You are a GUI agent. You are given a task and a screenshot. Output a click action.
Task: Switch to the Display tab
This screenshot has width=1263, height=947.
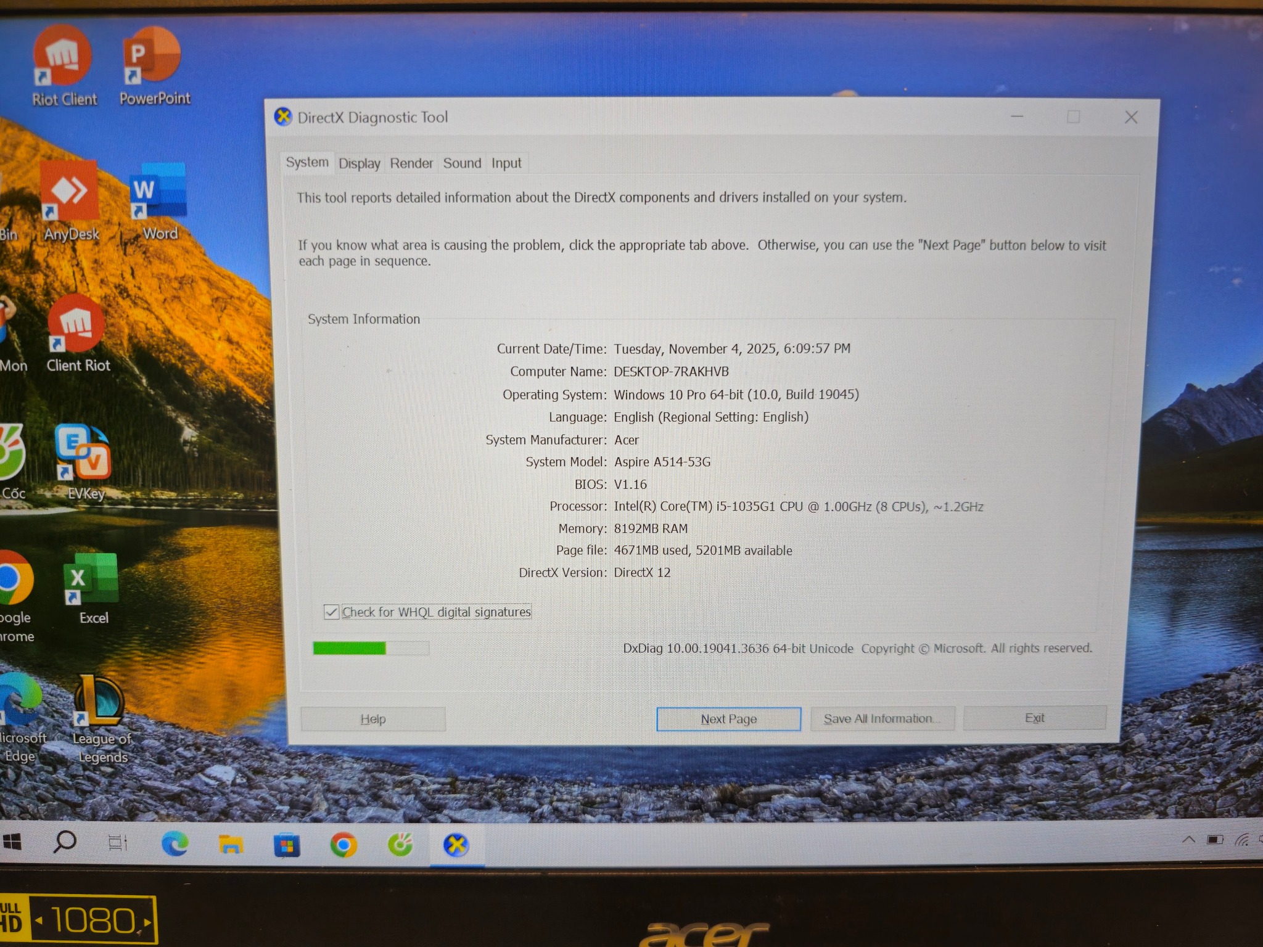[360, 163]
